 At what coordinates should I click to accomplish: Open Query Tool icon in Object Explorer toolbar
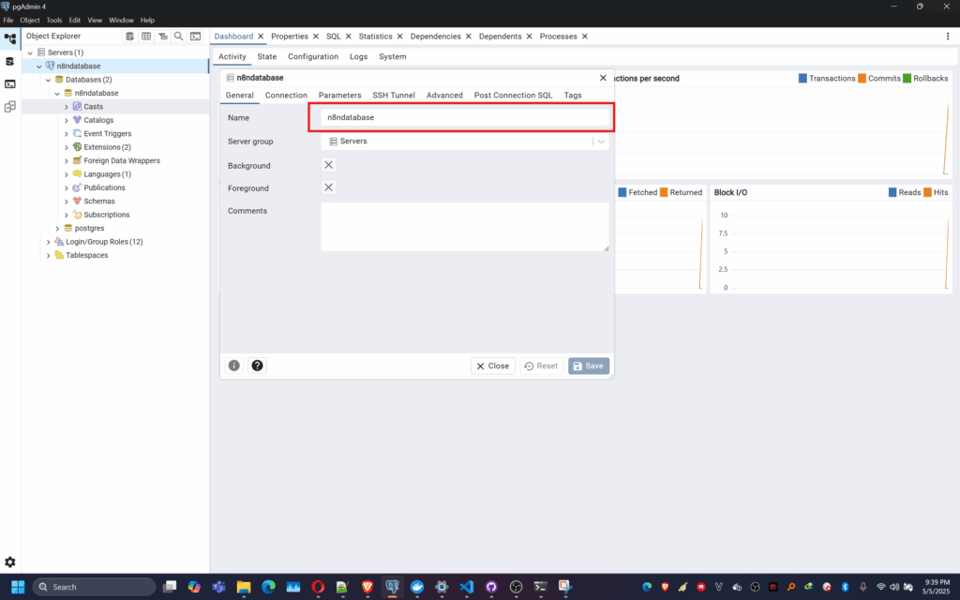tap(129, 37)
